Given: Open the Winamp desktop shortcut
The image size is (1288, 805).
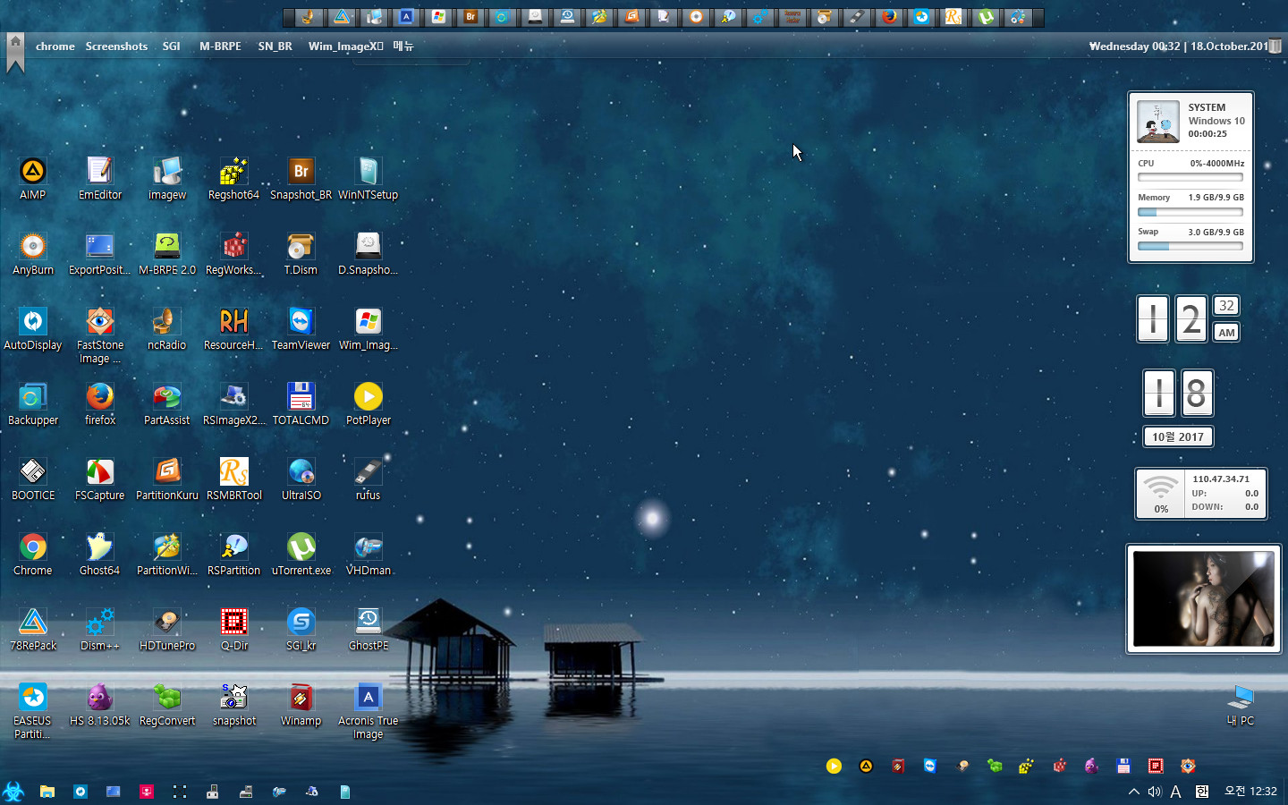Looking at the screenshot, I should [x=301, y=704].
